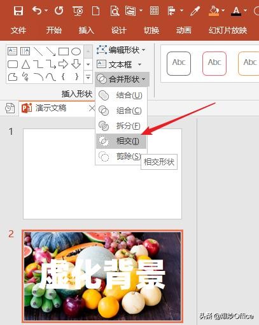The width and height of the screenshot is (259, 325).
Task: Expand the shape fill color dropdown
Action: pyautogui.click(x=223, y=10)
